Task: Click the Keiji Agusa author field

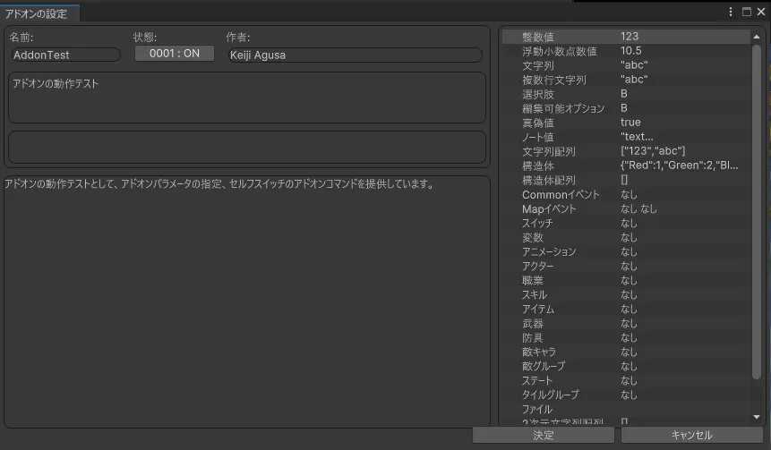Action: 354,55
